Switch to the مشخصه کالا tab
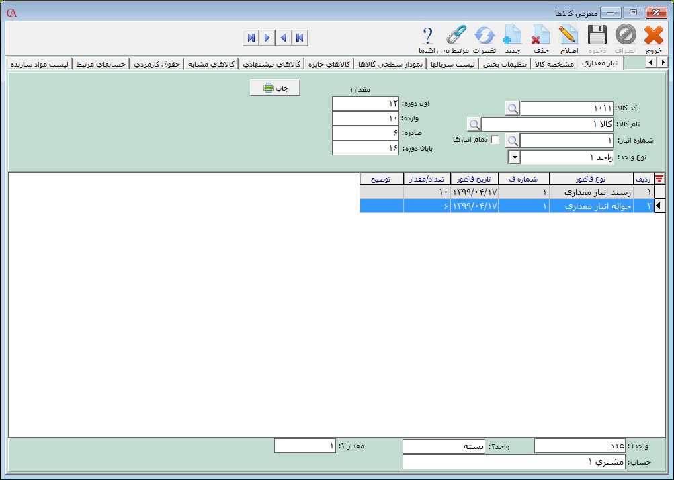This screenshot has height=480, width=674. click(553, 64)
